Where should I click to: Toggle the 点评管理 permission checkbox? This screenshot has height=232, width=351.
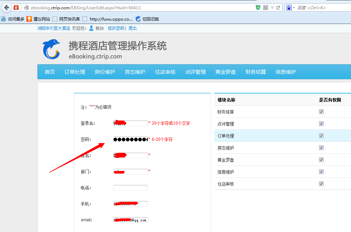tap(321, 124)
